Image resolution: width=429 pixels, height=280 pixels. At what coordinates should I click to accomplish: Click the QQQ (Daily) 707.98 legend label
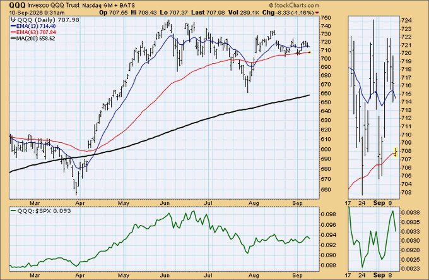pos(48,20)
